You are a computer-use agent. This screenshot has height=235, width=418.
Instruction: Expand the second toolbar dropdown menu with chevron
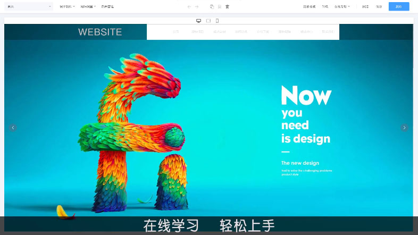pos(88,7)
